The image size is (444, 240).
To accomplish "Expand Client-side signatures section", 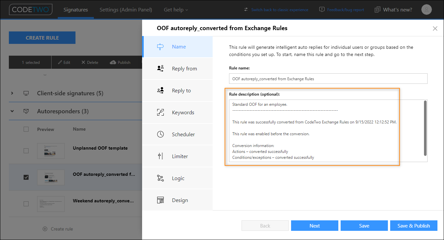I will [x=12, y=93].
